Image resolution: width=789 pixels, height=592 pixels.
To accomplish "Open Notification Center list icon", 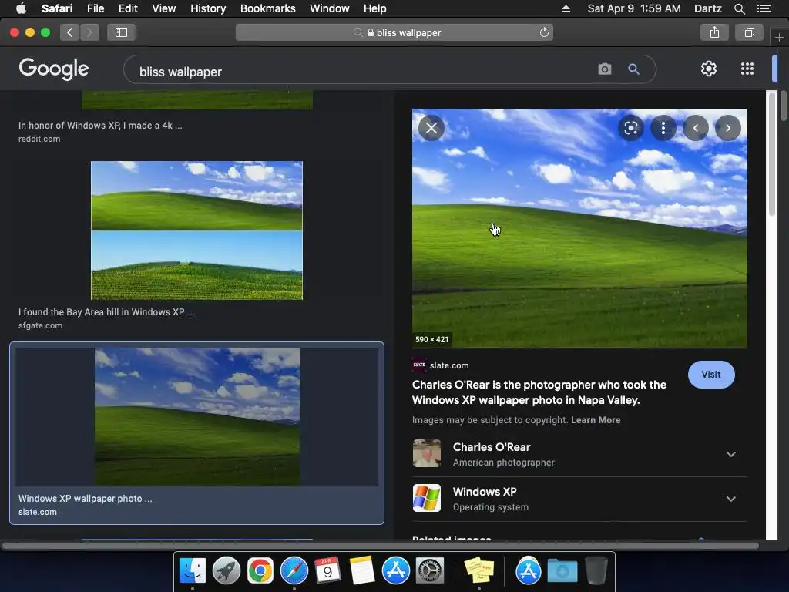I will point(764,8).
